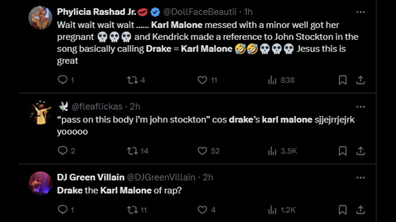Click the share icon on DJ Green Villain's tweet
Viewport: 396px width, 222px height.
(360, 209)
